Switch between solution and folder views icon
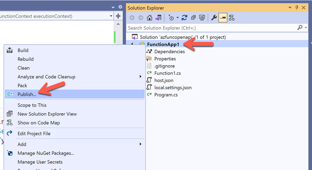Viewport: 312px width, 170px height. (158, 18)
